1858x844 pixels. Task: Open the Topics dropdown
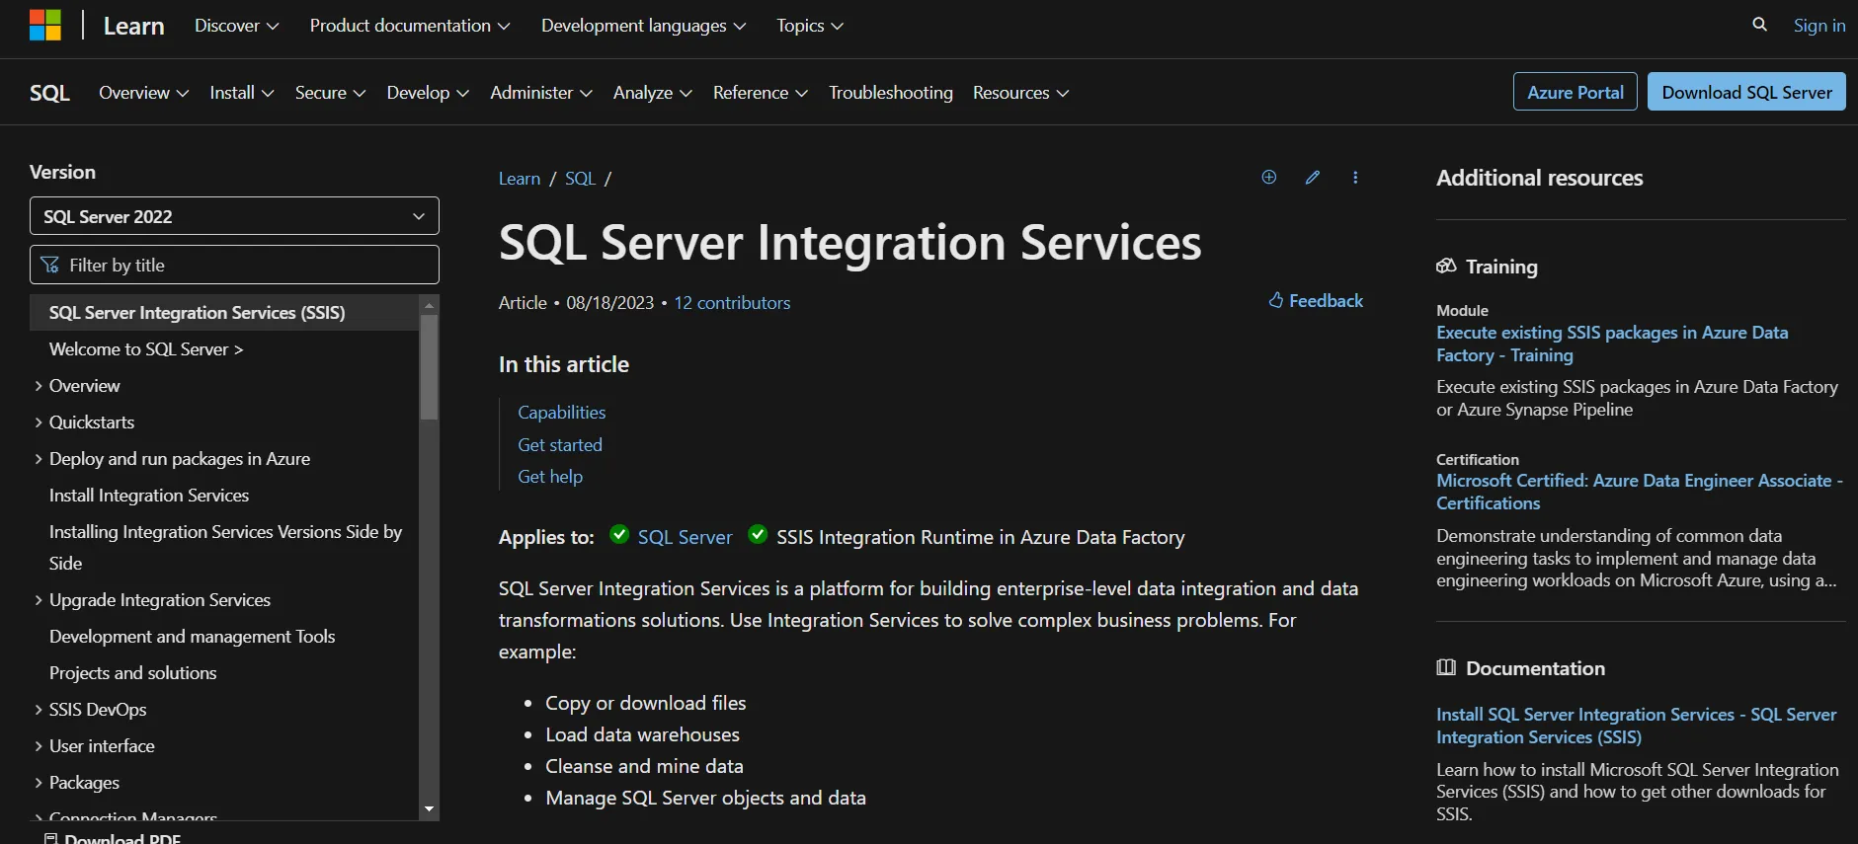(x=810, y=26)
